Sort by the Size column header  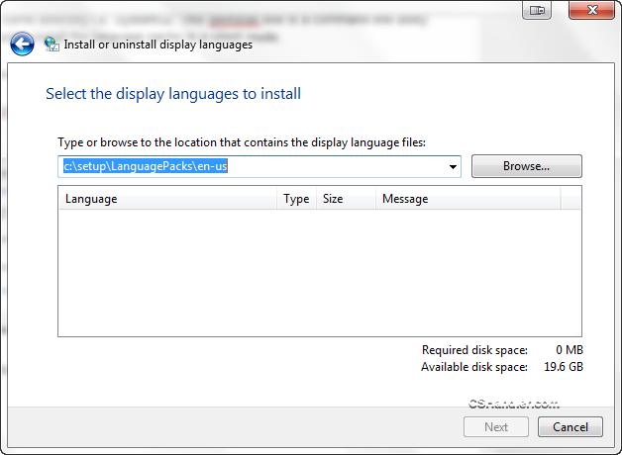[x=346, y=199]
